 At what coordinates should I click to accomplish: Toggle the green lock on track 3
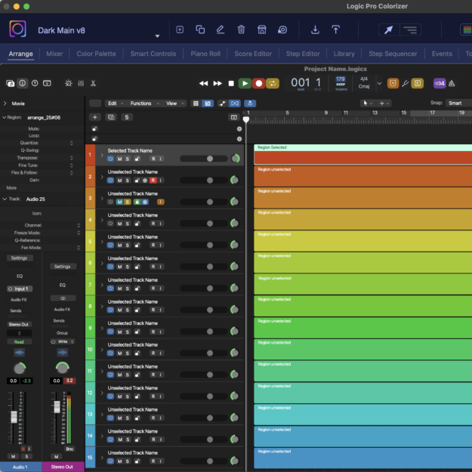137,202
